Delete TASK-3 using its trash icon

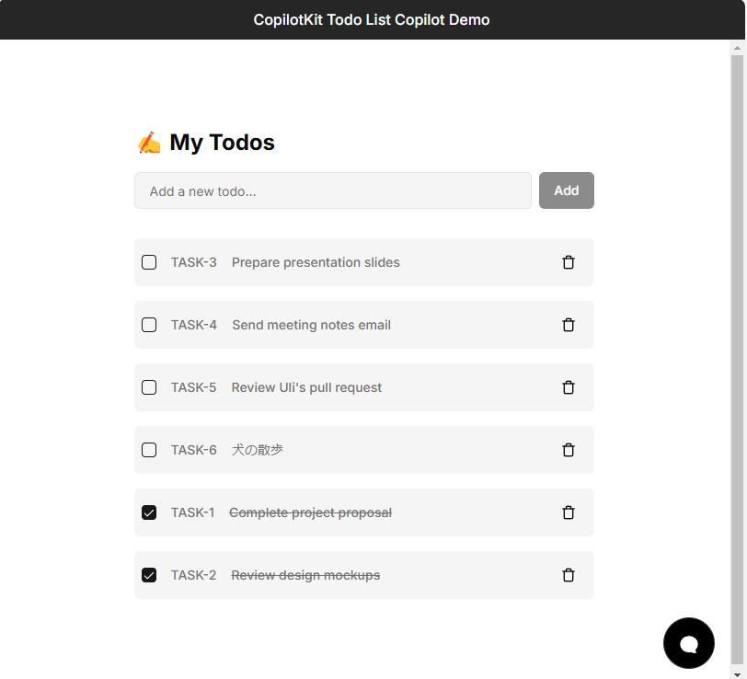569,262
